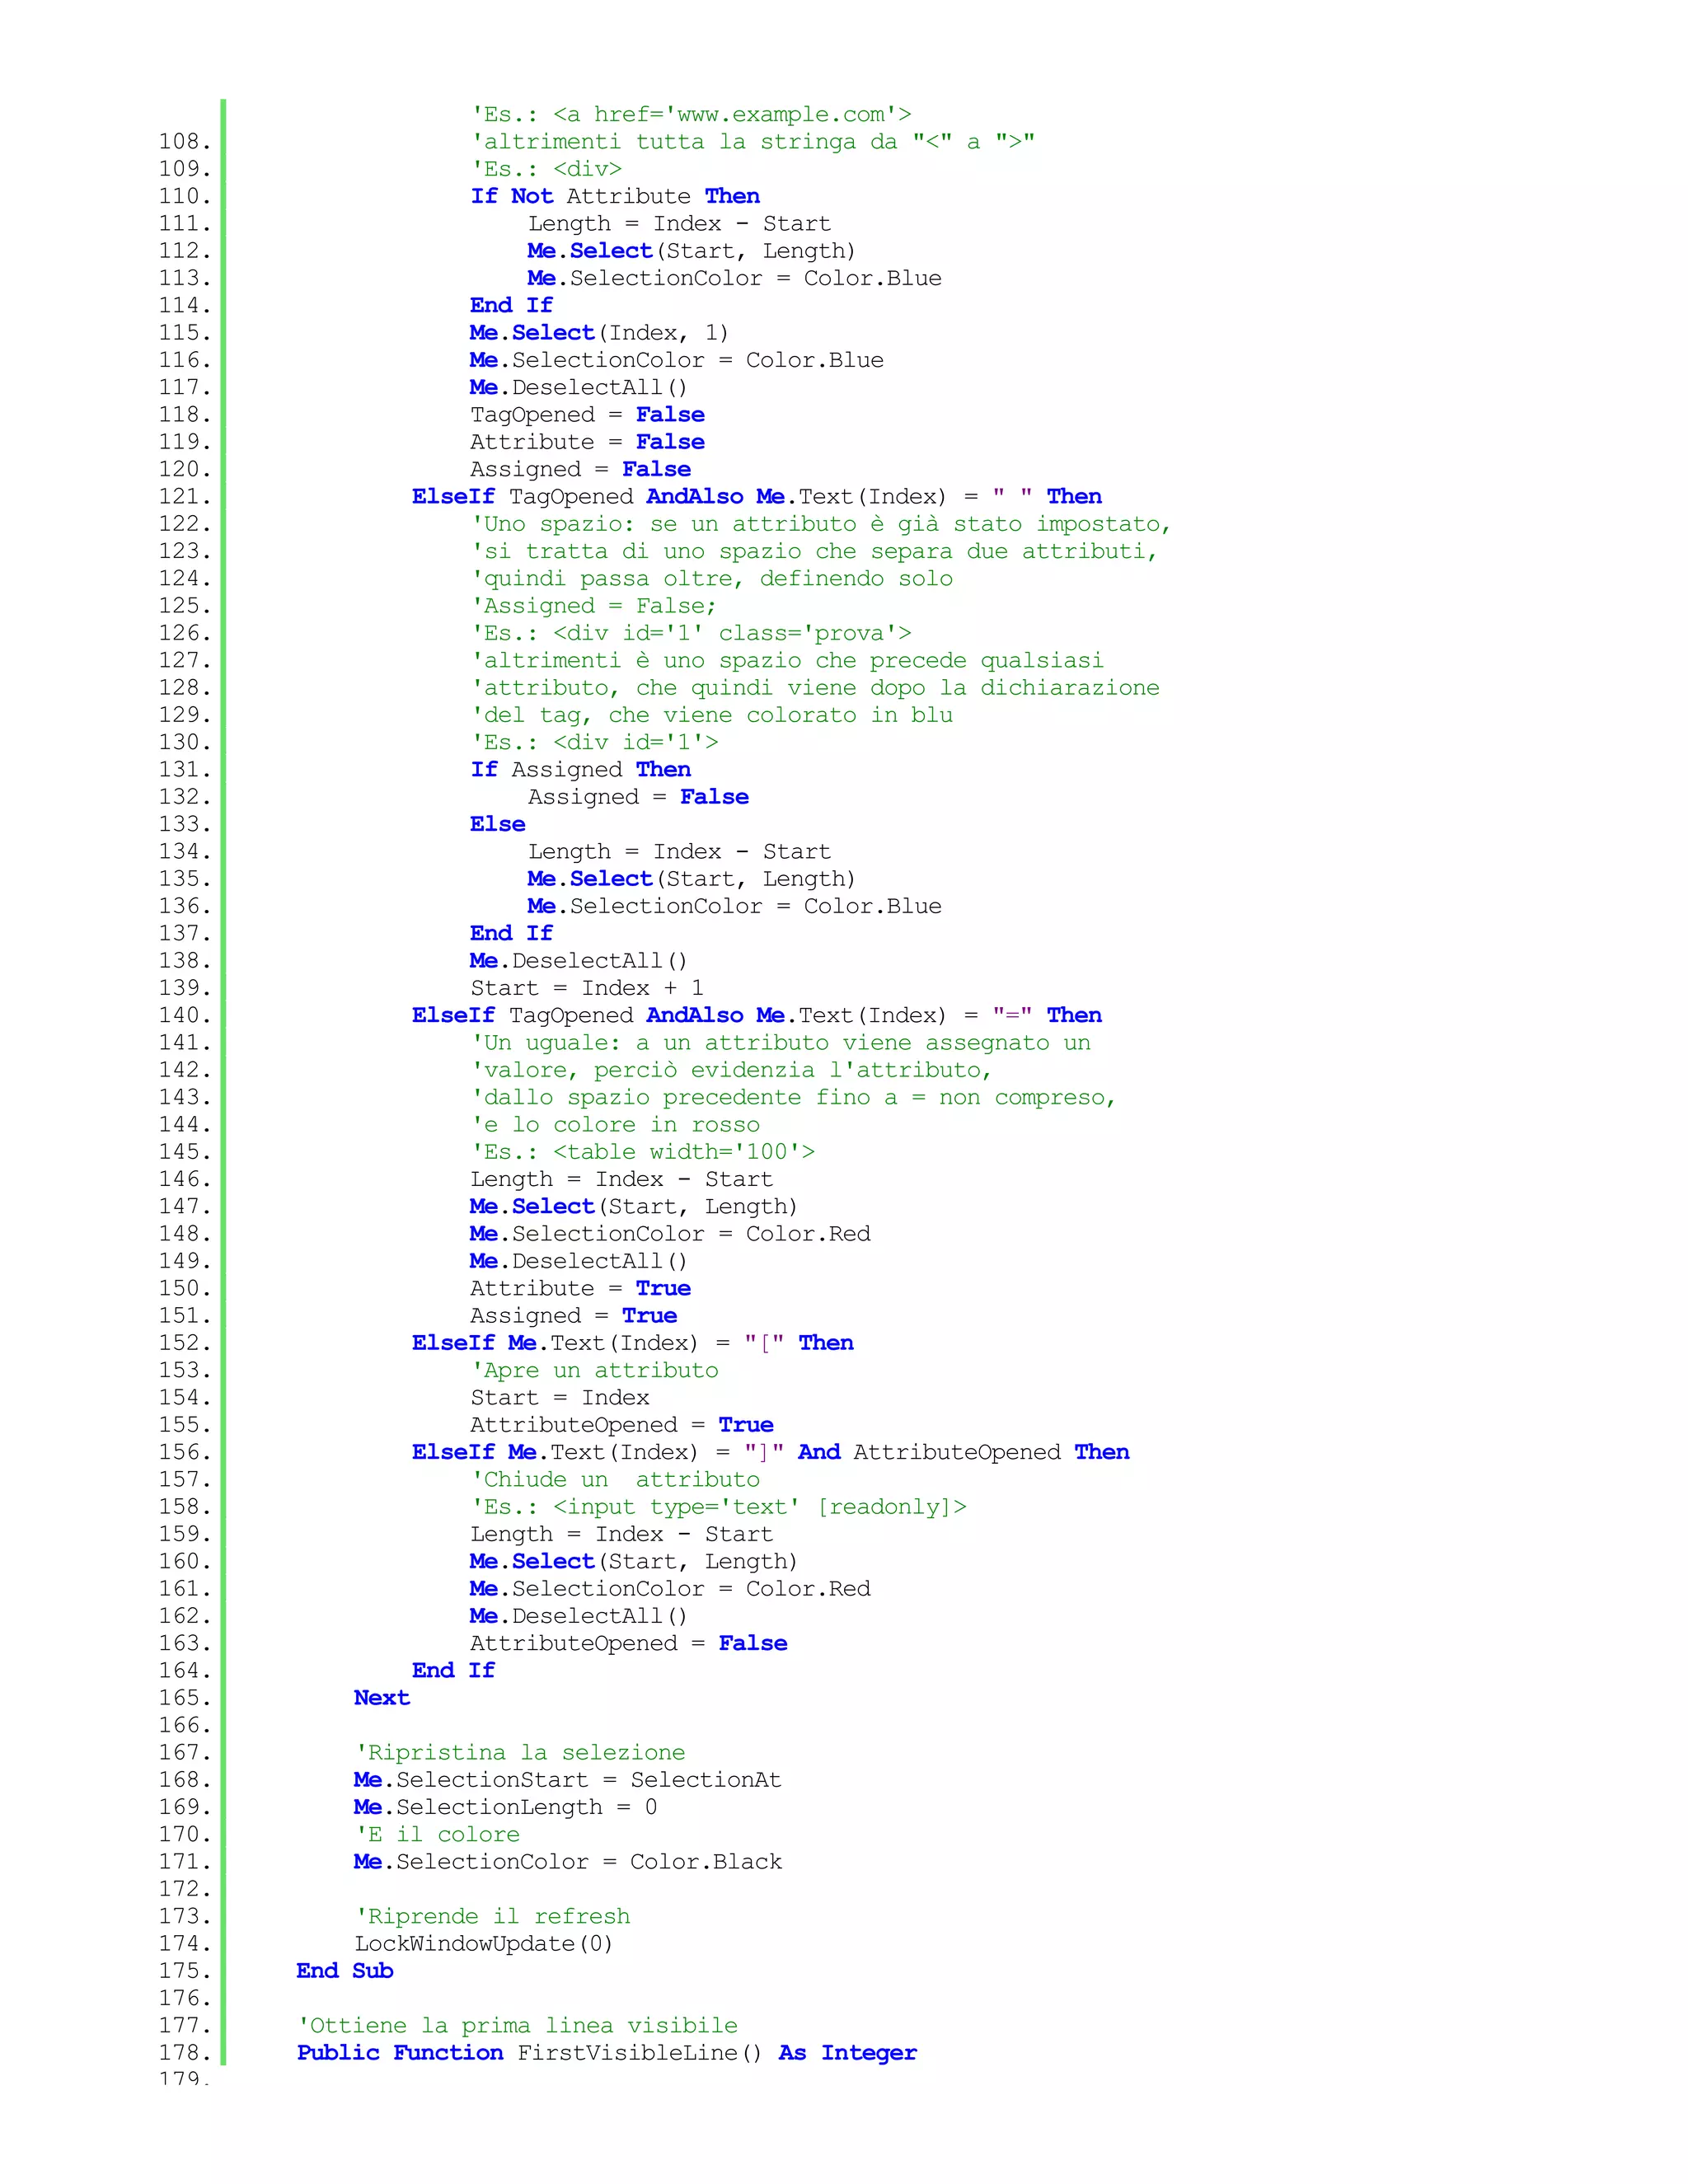The width and height of the screenshot is (1688, 2184).
Task: Click the ElseIf line with 'And AttributeOpened Then'
Action: click(771, 1452)
